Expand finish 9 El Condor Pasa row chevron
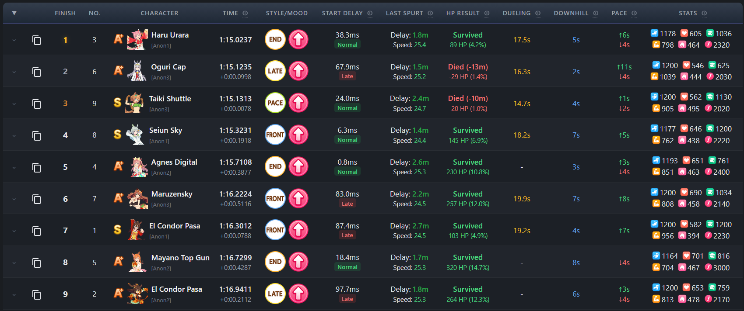This screenshot has width=744, height=311. 14,295
